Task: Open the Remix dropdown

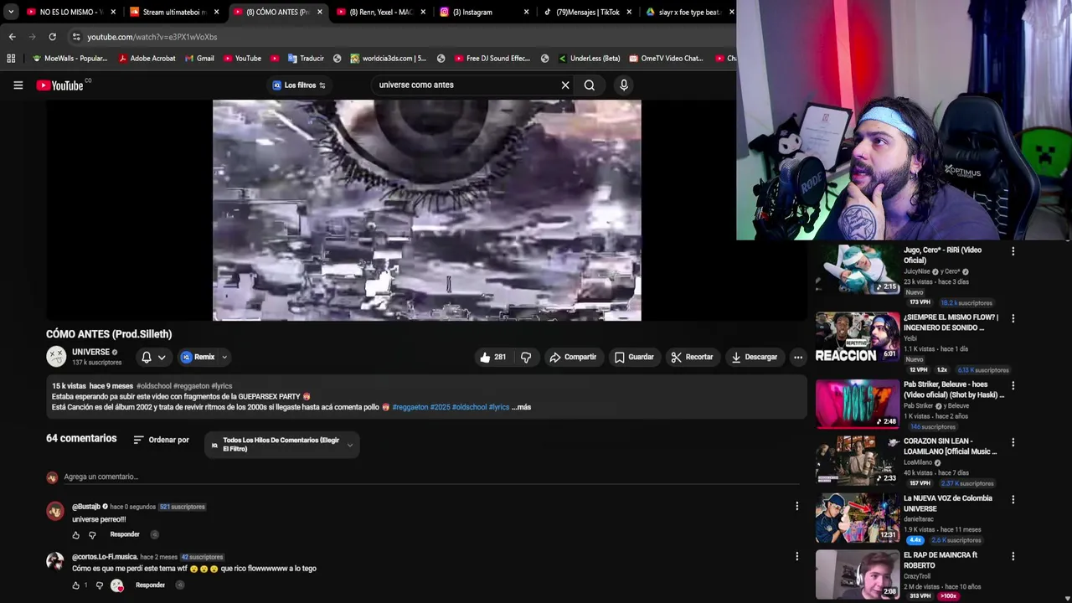Action: click(204, 357)
